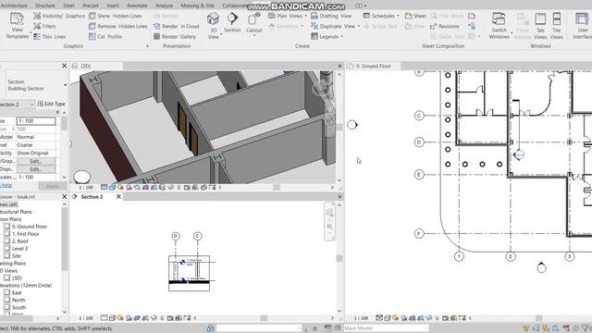The image size is (592, 333).
Task: Click the Drafting View tool
Action: pos(331,16)
